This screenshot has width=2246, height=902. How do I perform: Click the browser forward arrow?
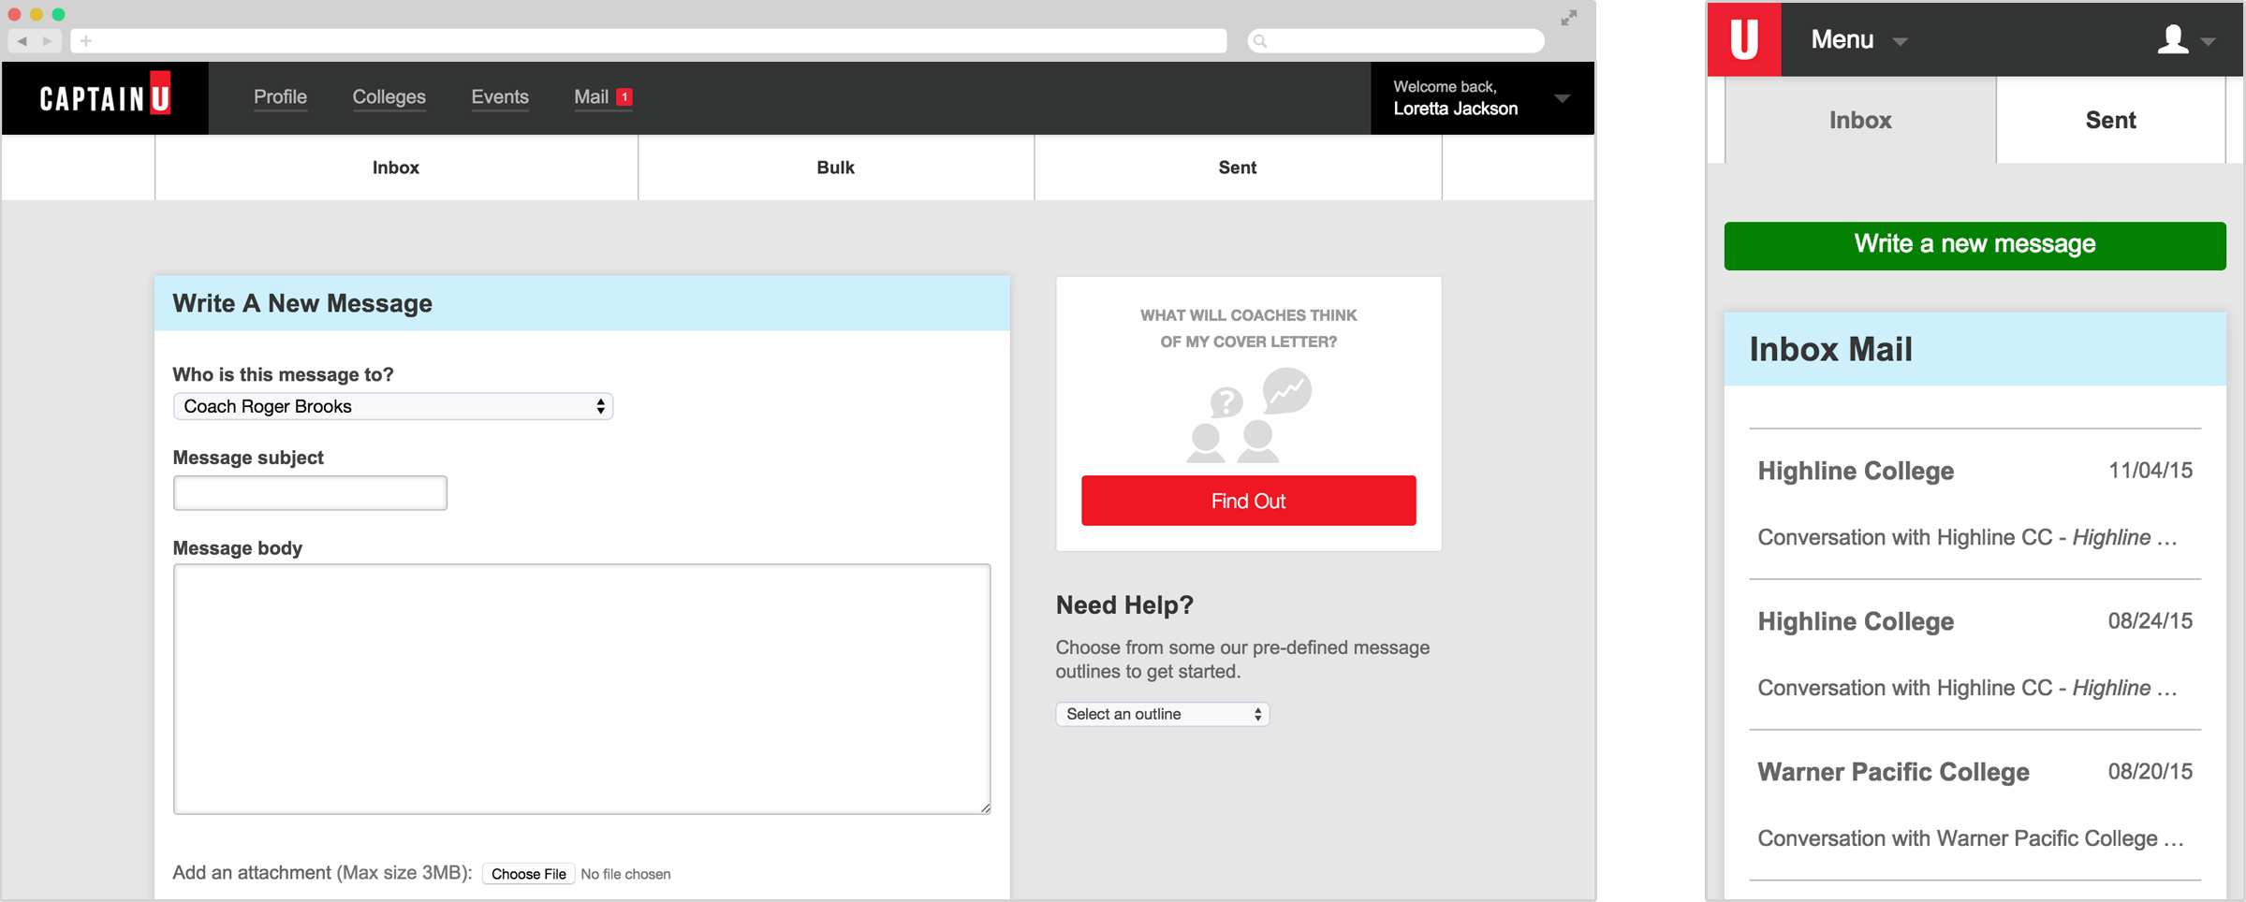tap(47, 41)
